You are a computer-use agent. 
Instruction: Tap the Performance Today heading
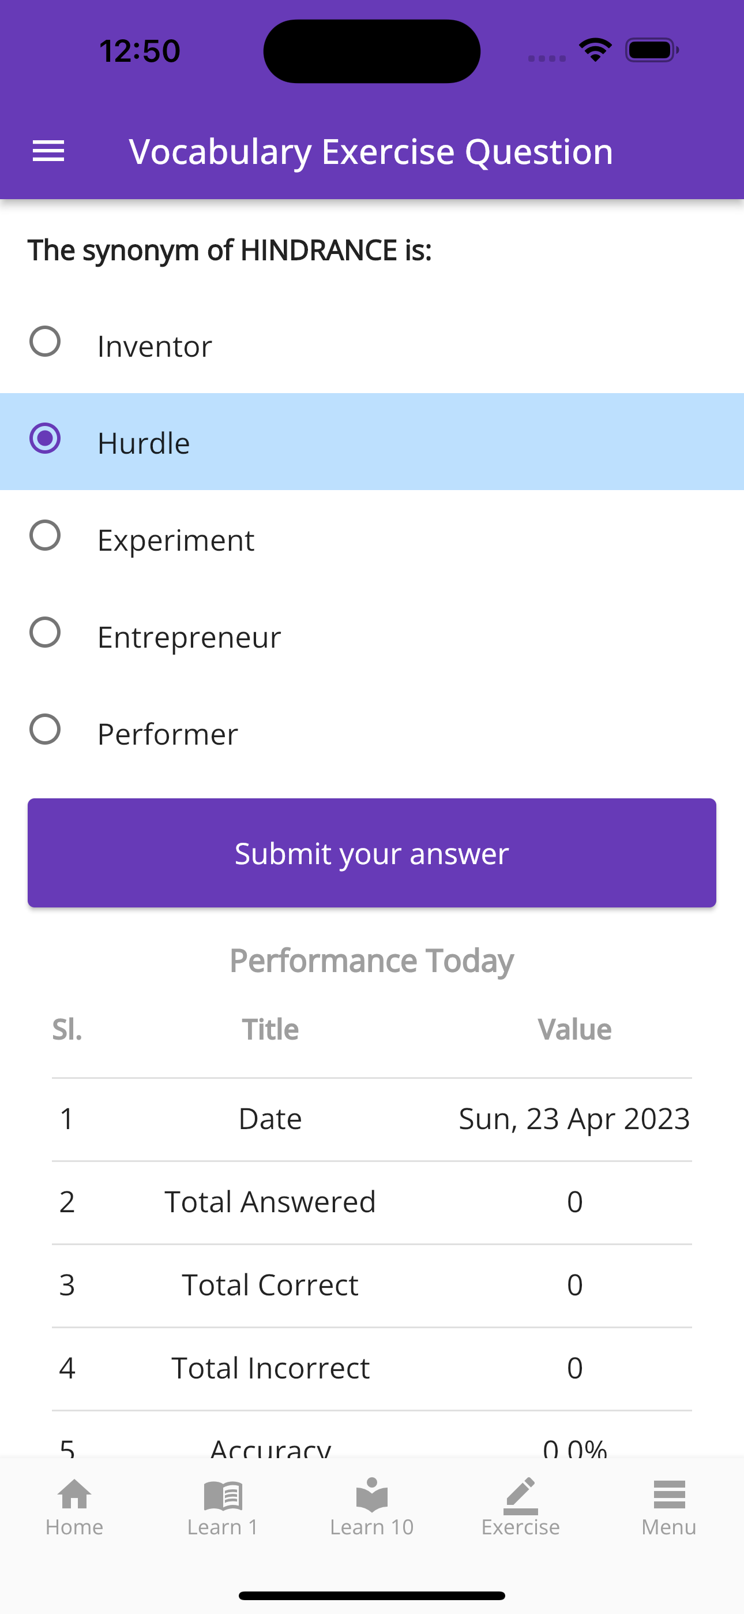click(x=372, y=961)
